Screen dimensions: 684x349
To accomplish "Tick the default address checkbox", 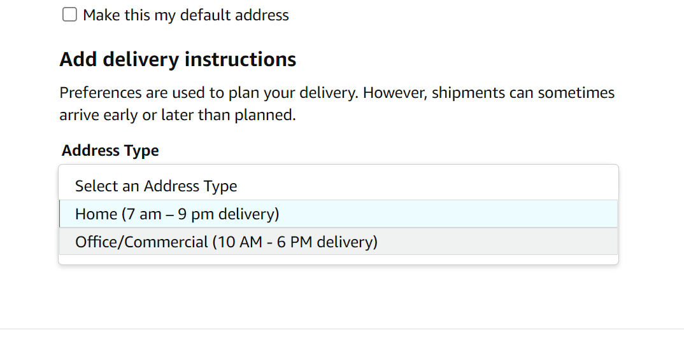I will tap(70, 15).
